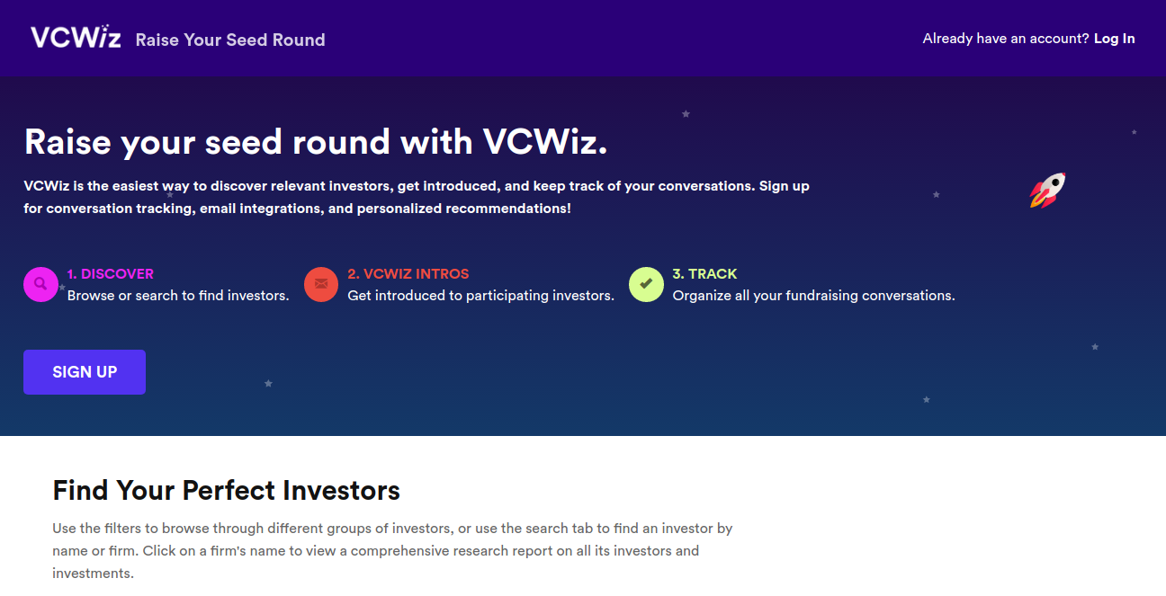The image size is (1166, 596).
Task: Select the "1. DISCOVER" step label
Action: (x=111, y=274)
